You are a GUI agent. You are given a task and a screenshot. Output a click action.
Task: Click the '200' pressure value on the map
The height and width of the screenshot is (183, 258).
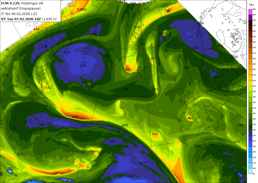[x=67, y=52]
